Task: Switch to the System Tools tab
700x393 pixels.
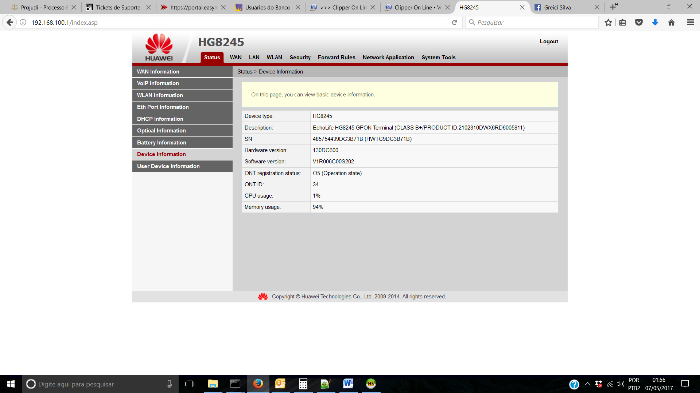Action: (439, 57)
